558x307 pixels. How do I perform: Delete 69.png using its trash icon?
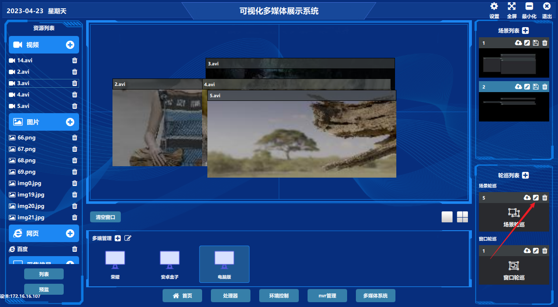pyautogui.click(x=75, y=172)
